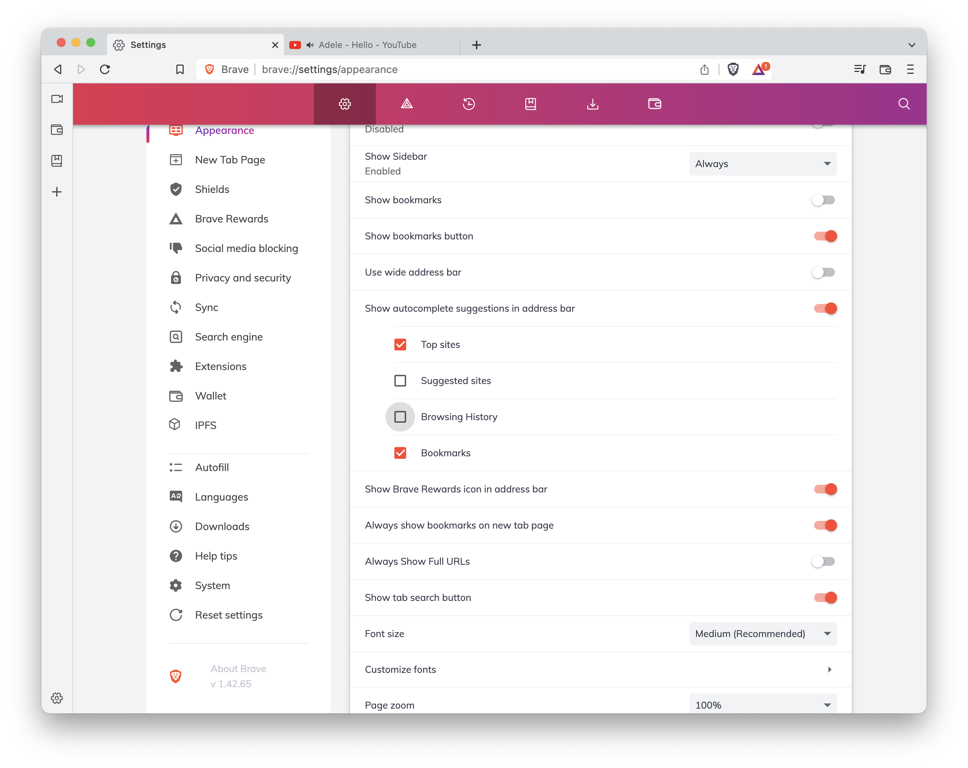Open the History icon in the purple toolbar
968x768 pixels.
coord(468,104)
